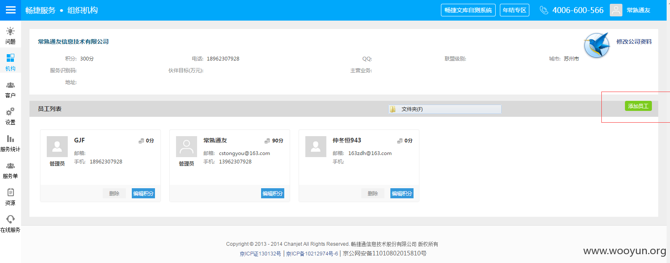Click the 畅捷服务 header title
The image size is (670, 263).
click(x=40, y=10)
